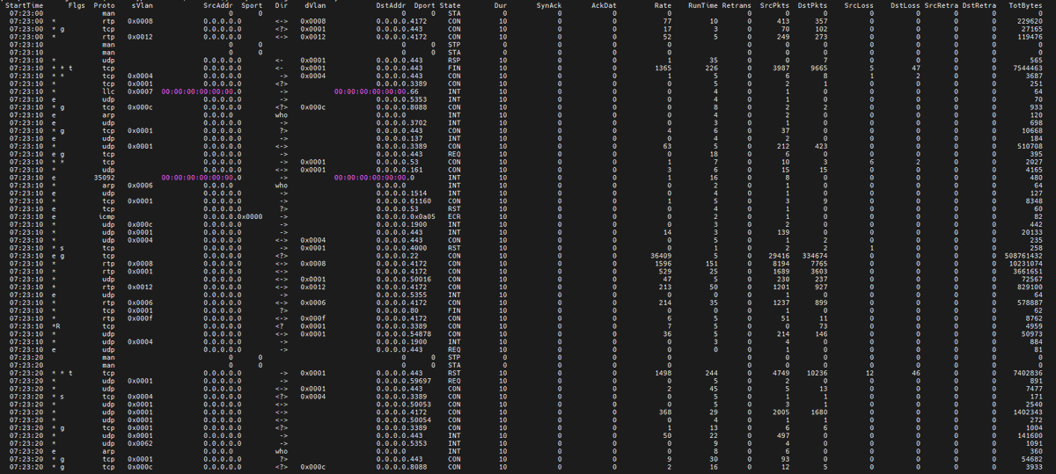
Task: Select Rate value 36409
Action: [661, 255]
